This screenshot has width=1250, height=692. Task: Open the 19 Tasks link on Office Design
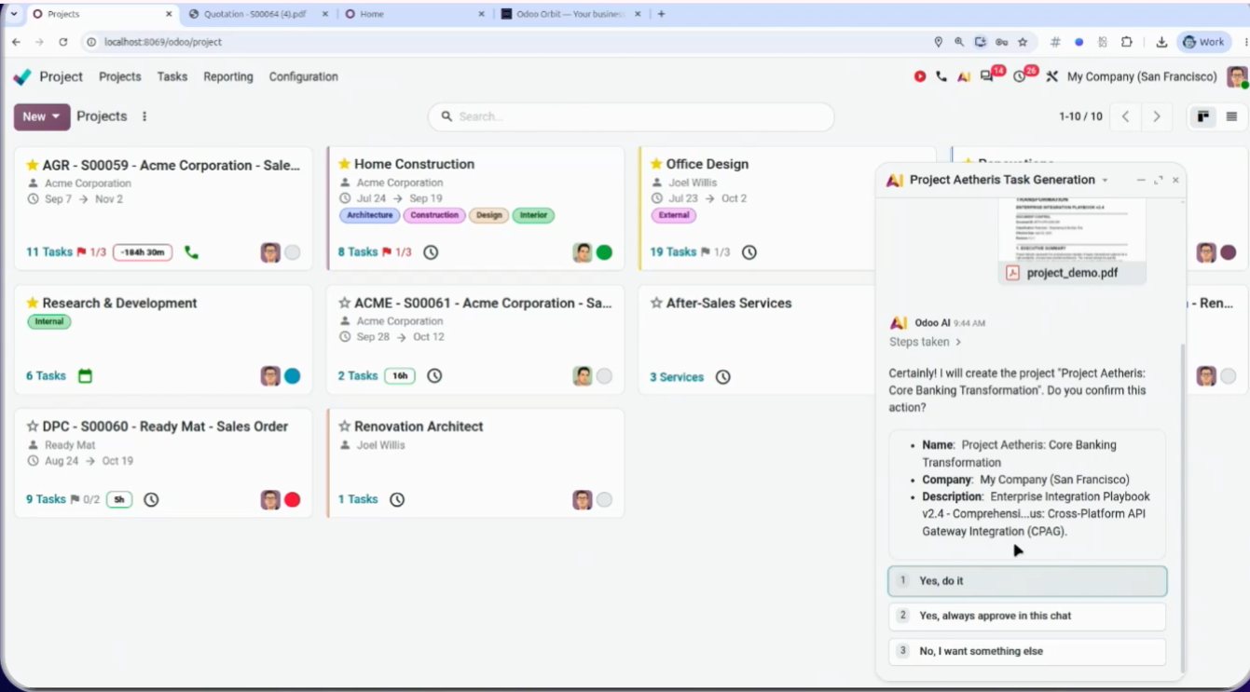coord(673,251)
